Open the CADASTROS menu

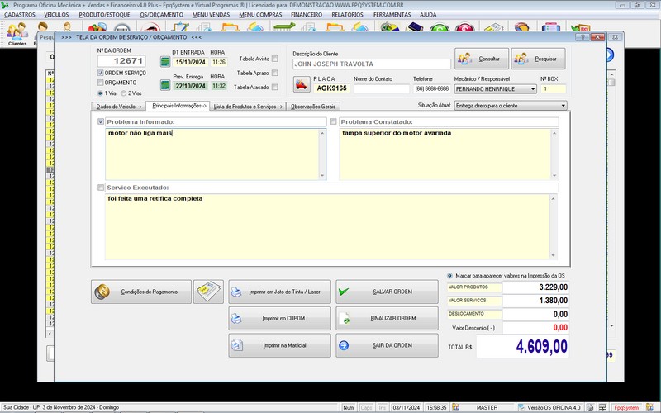[x=20, y=15]
